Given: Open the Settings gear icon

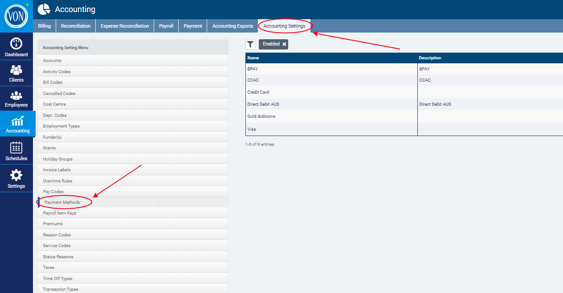Looking at the screenshot, I should pos(16,175).
